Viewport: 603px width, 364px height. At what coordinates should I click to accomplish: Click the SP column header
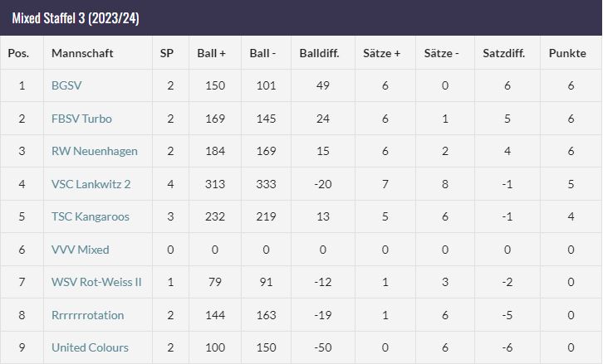click(166, 53)
